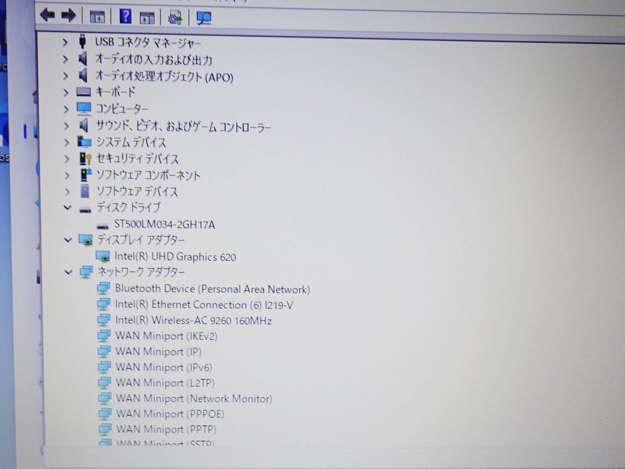Click the monitor icon beside コンピューター

click(x=84, y=108)
